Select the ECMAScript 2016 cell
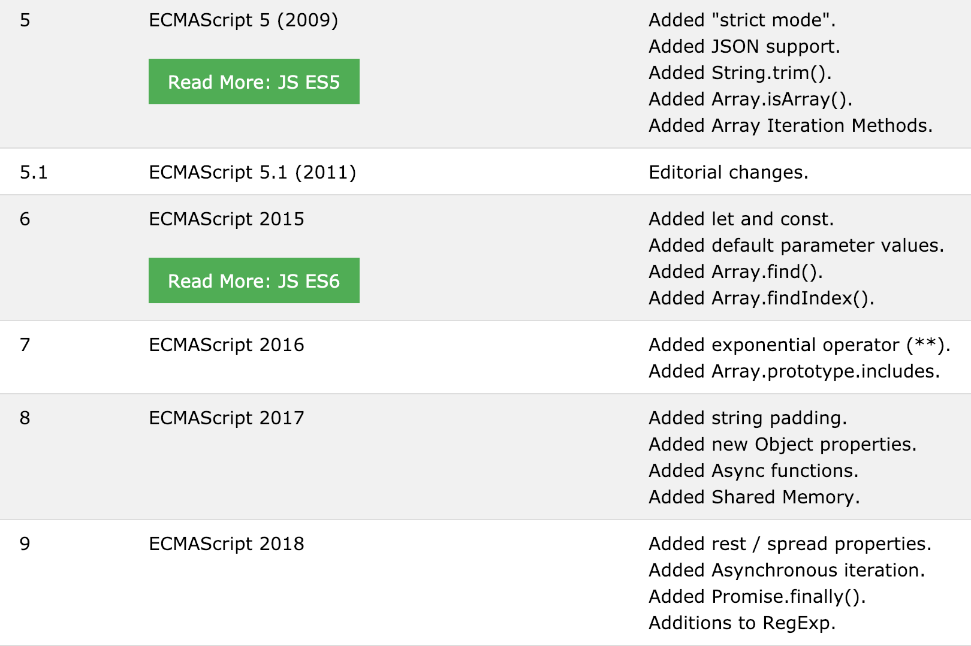Viewport: 971px width, 646px height. [226, 345]
